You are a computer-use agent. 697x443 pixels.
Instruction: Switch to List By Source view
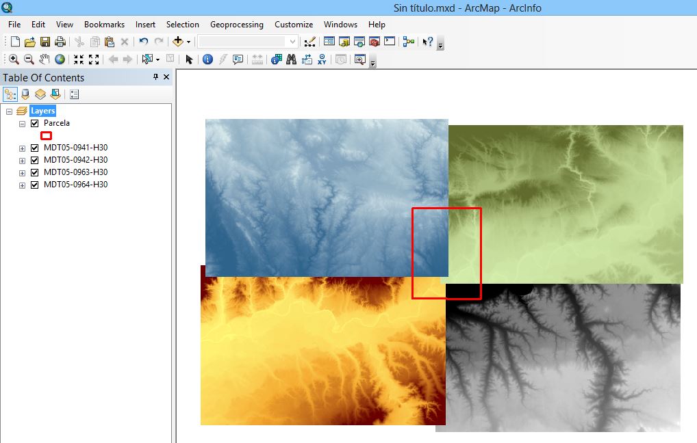tap(25, 94)
